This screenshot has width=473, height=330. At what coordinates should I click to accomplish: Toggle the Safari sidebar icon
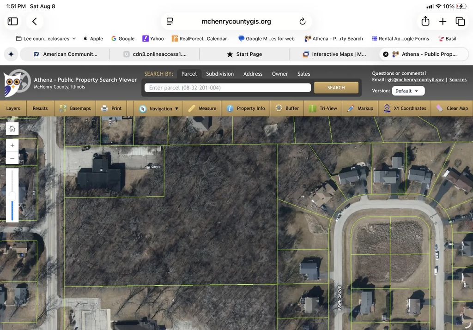click(12, 21)
